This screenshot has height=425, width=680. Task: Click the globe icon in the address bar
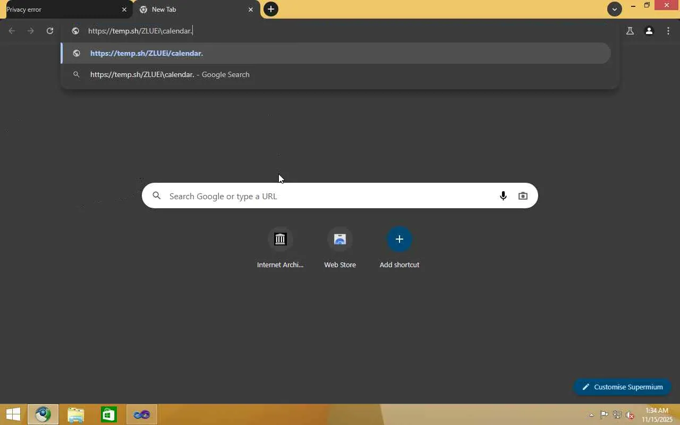tap(75, 31)
